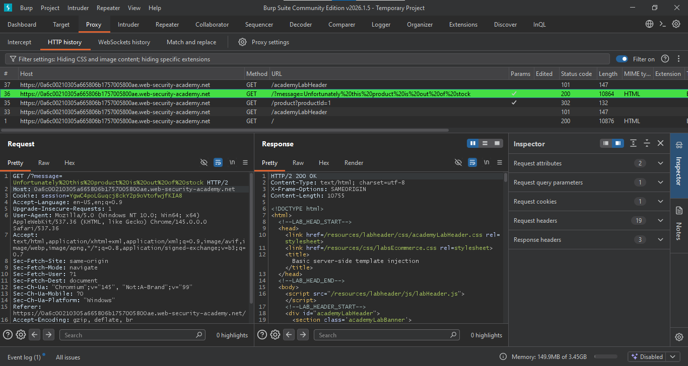This screenshot has width=688, height=366.
Task: Switch Response to Render view
Action: coord(354,162)
